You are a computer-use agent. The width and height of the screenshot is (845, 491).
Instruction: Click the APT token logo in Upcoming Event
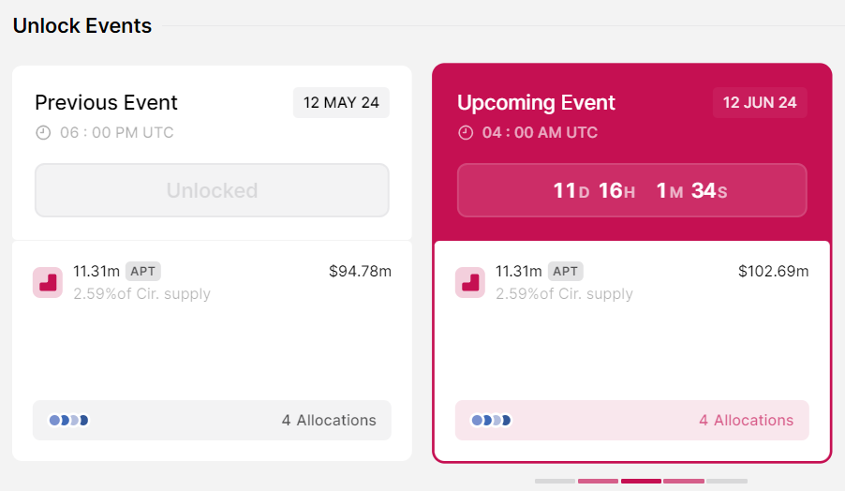470,282
